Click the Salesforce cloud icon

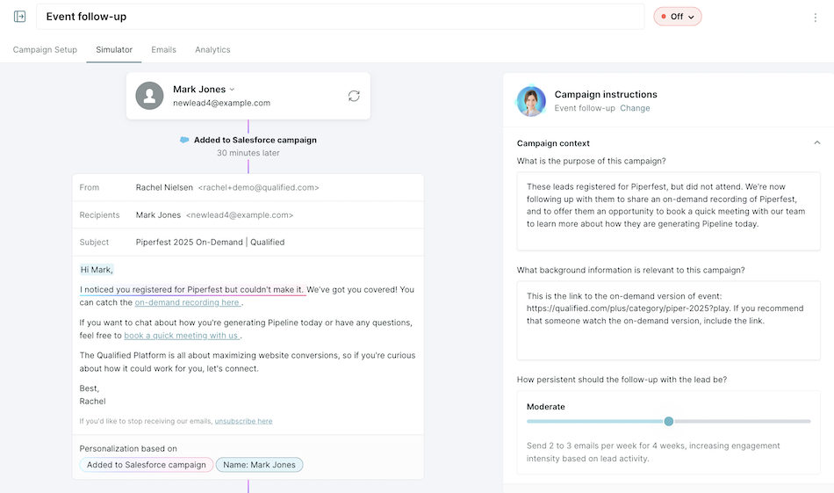click(x=184, y=140)
